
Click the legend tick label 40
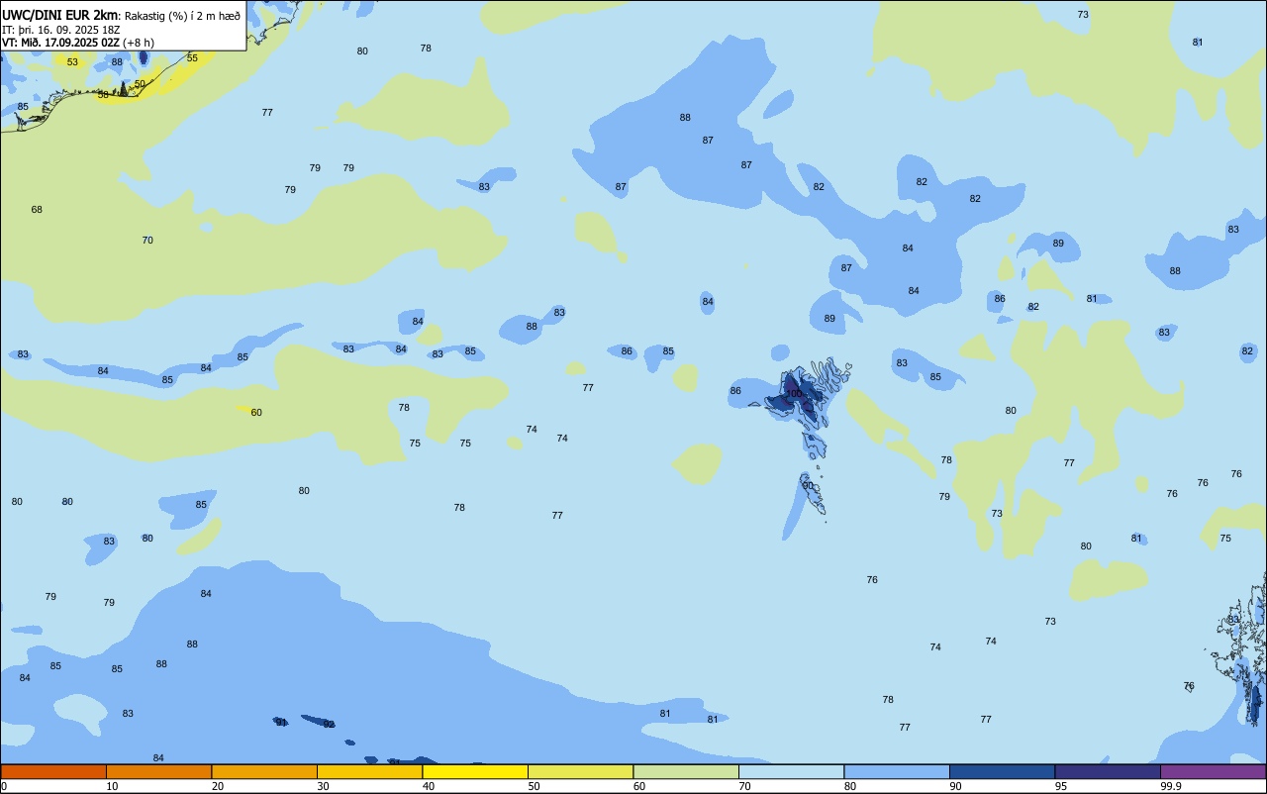tap(429, 786)
